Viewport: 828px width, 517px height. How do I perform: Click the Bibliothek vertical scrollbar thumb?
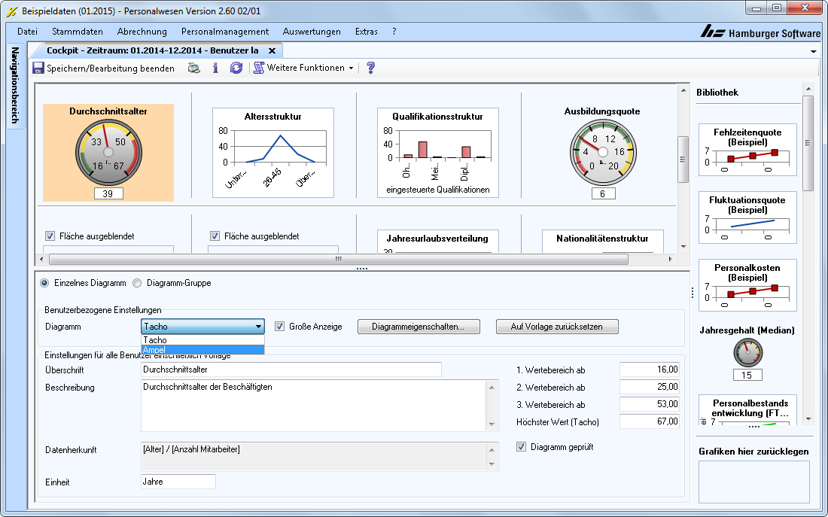(808, 142)
